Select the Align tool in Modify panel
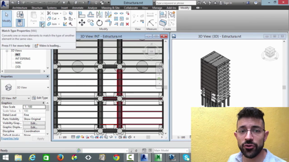This screenshot has height=162, width=289. tap(82, 15)
